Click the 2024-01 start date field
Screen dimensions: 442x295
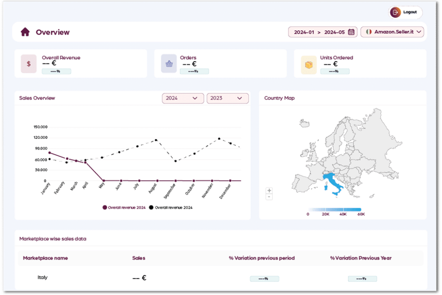[x=304, y=32]
